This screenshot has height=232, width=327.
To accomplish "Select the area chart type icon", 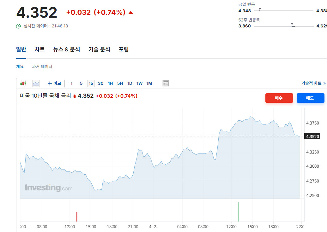I will tap(36, 84).
